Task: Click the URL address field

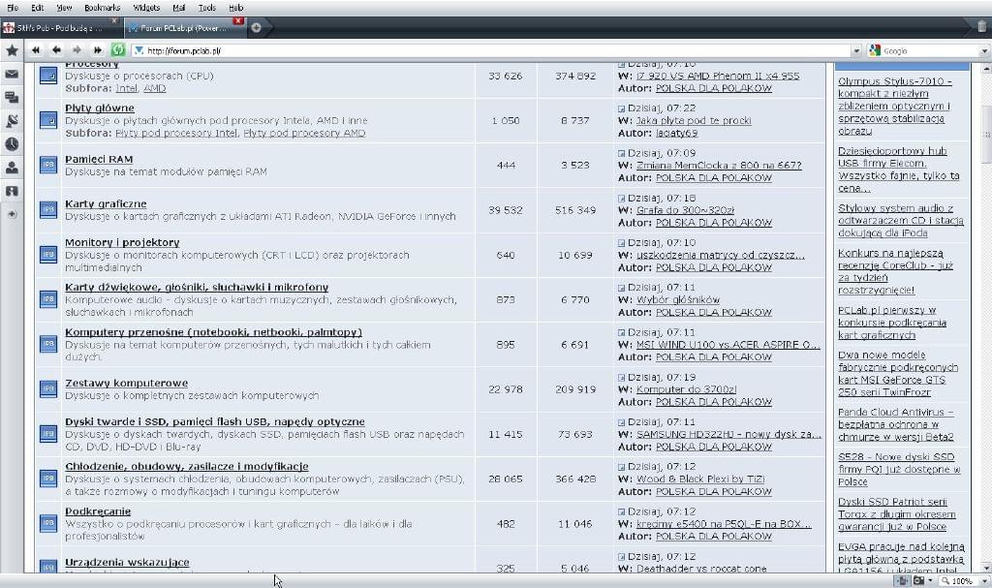Action: tap(484, 50)
